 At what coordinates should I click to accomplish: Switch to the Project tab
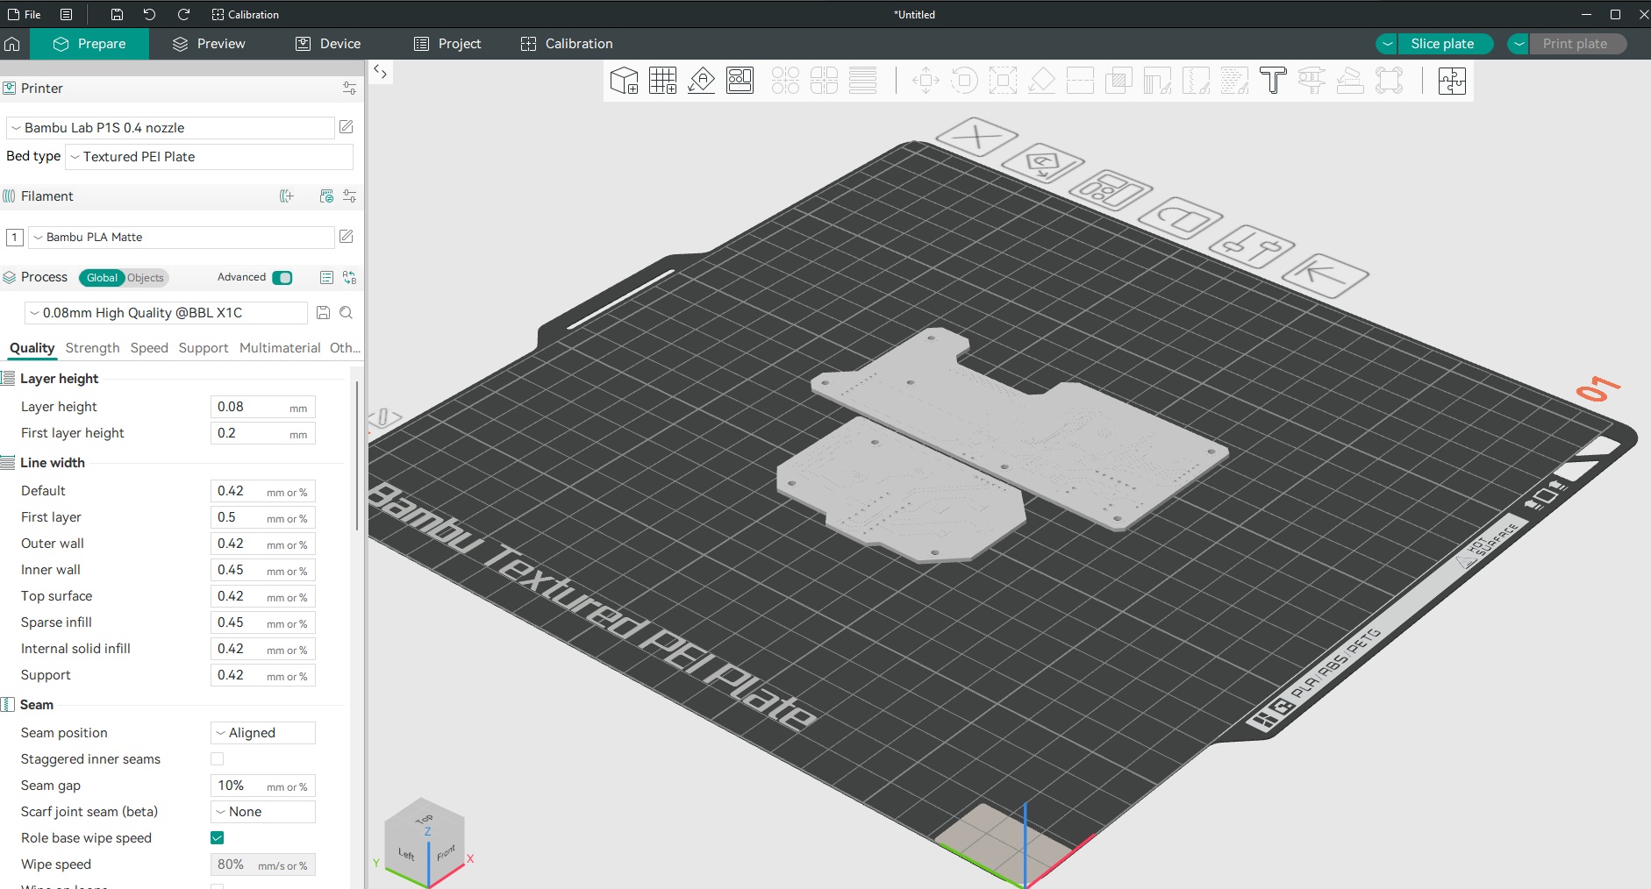[447, 44]
